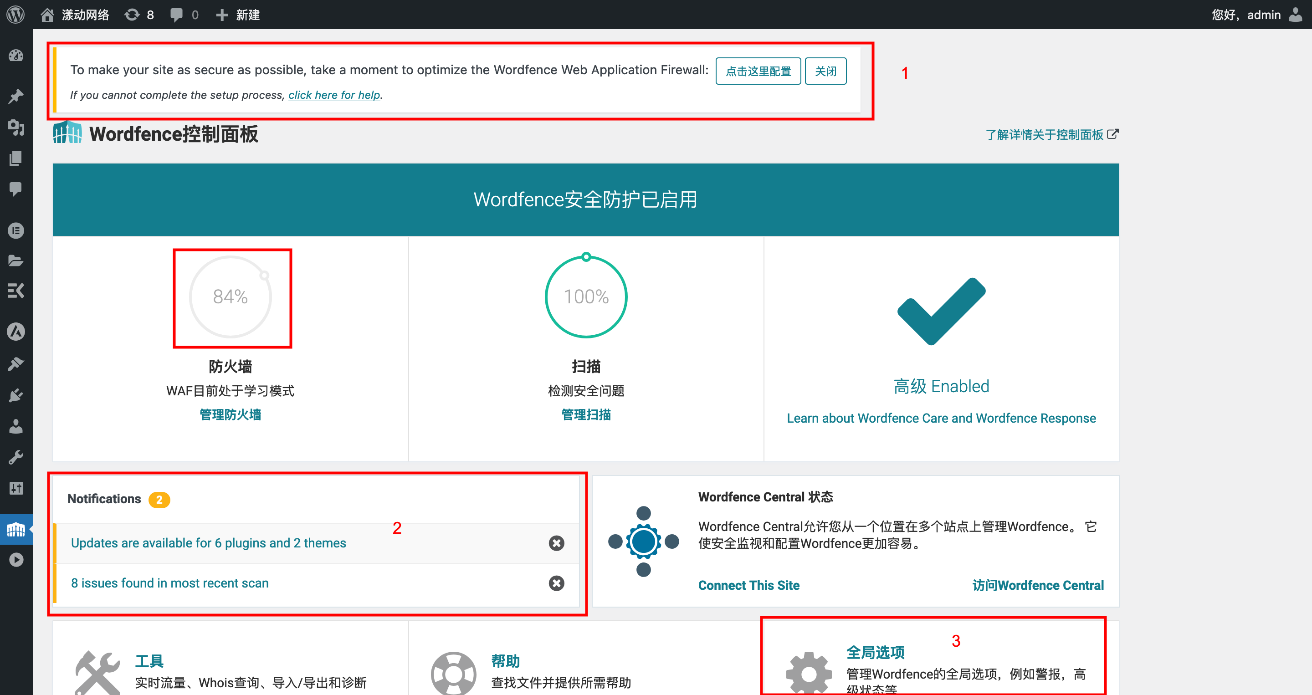Open 访问Wordfence Central link
The width and height of the screenshot is (1312, 695).
point(1037,585)
